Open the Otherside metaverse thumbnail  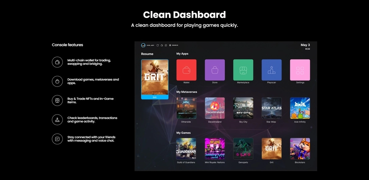pyautogui.click(x=186, y=108)
